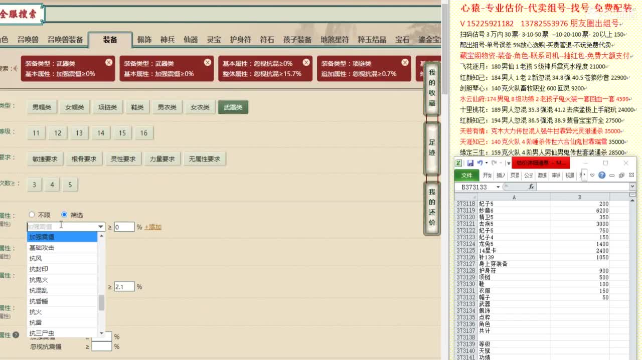The image size is (642, 360).
Task: Click the Undo icon in Excel toolbar
Action: click(480, 163)
